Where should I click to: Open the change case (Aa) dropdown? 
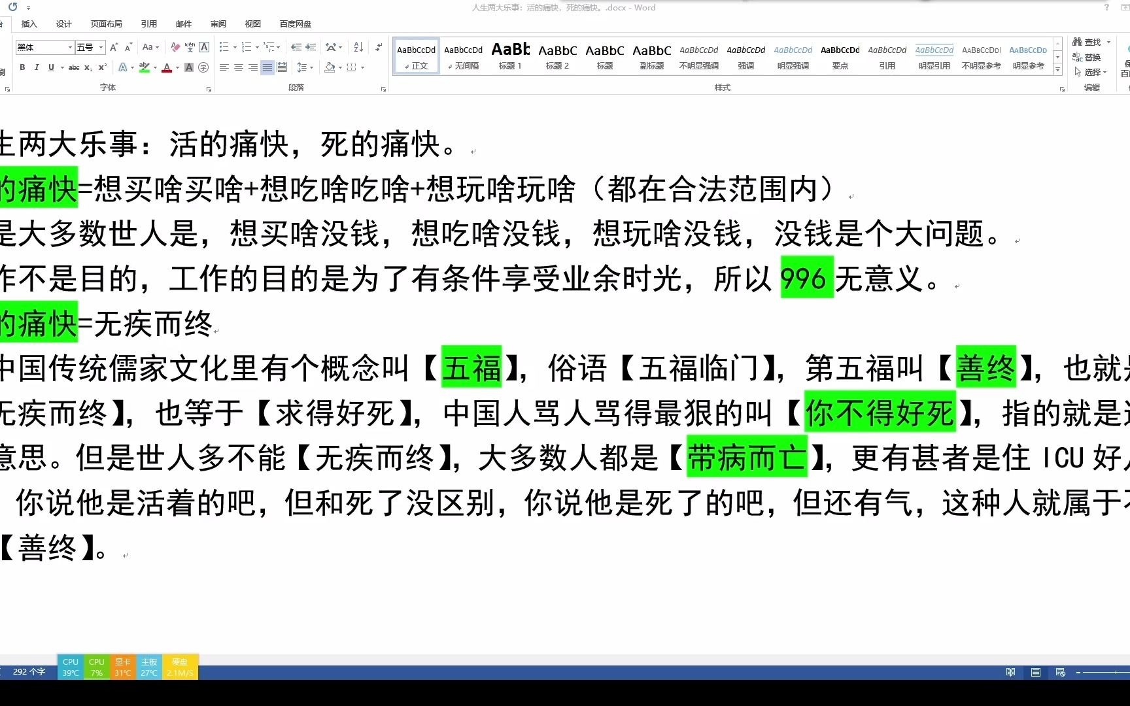click(150, 47)
